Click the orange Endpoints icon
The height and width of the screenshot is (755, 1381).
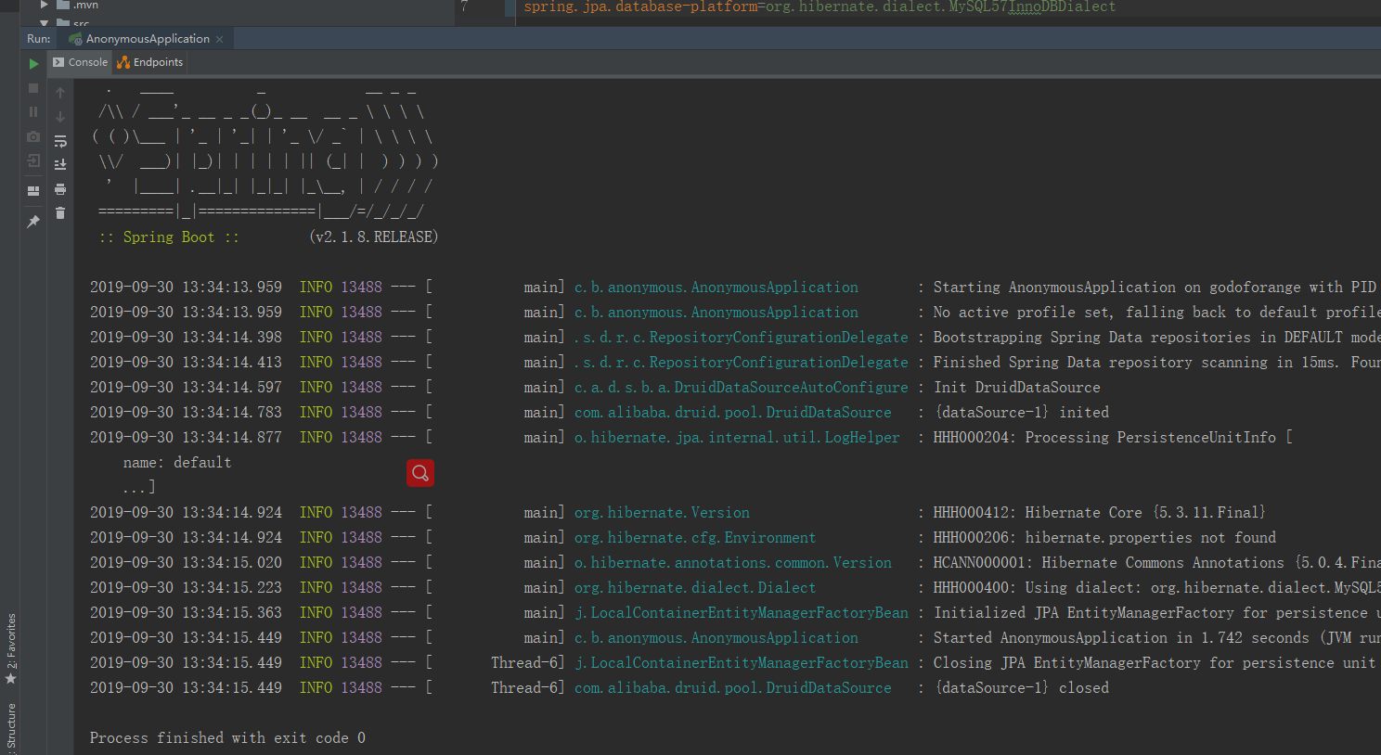click(x=123, y=62)
